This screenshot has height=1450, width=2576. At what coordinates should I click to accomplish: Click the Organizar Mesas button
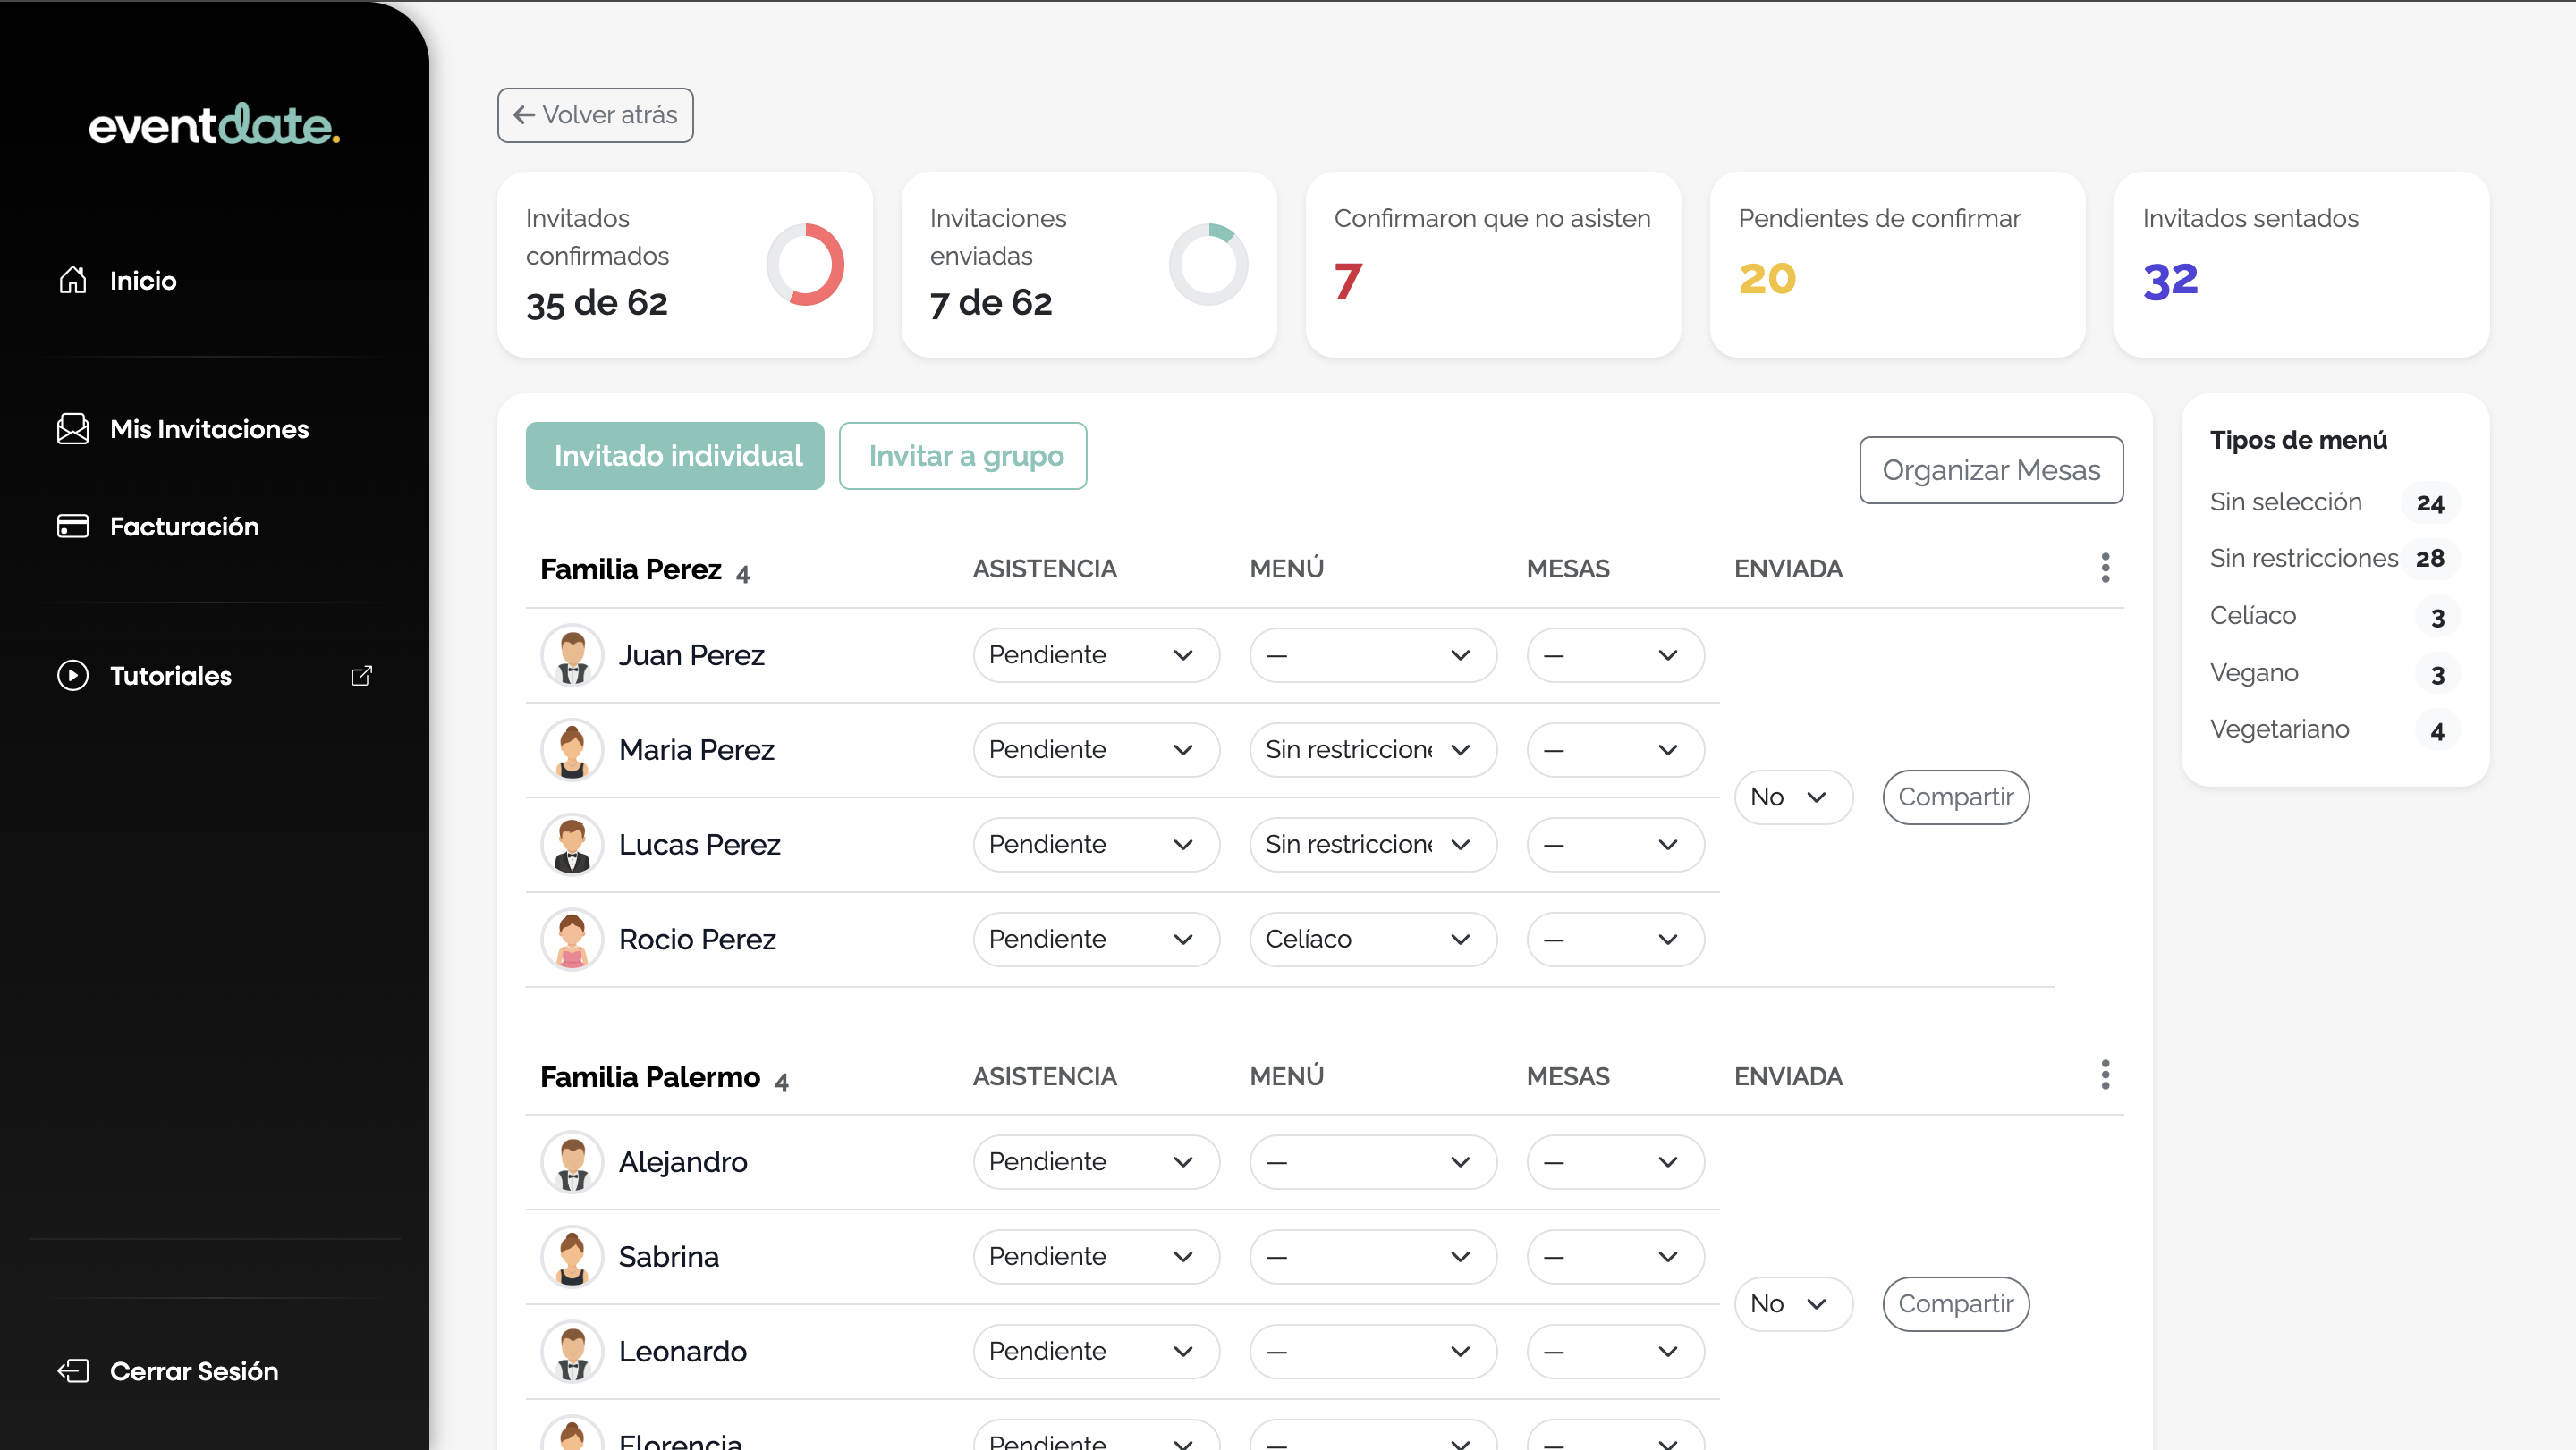1990,469
